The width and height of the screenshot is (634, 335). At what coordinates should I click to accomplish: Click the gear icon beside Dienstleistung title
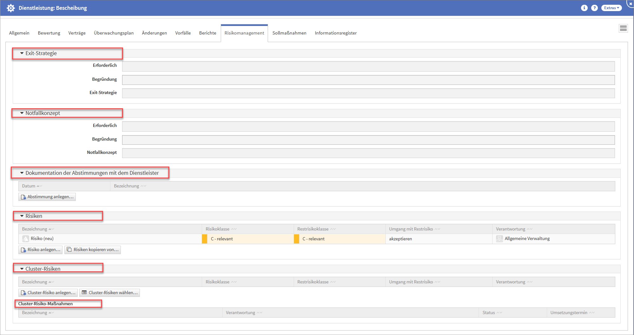10,8
